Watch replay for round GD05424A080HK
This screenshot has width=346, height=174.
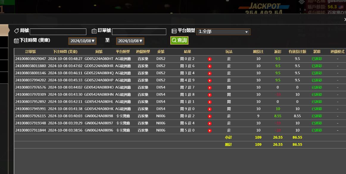pyautogui.click(x=210, y=109)
